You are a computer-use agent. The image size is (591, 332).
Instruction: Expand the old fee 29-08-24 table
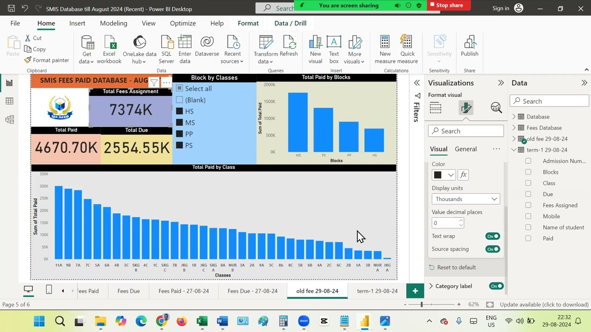[514, 139]
